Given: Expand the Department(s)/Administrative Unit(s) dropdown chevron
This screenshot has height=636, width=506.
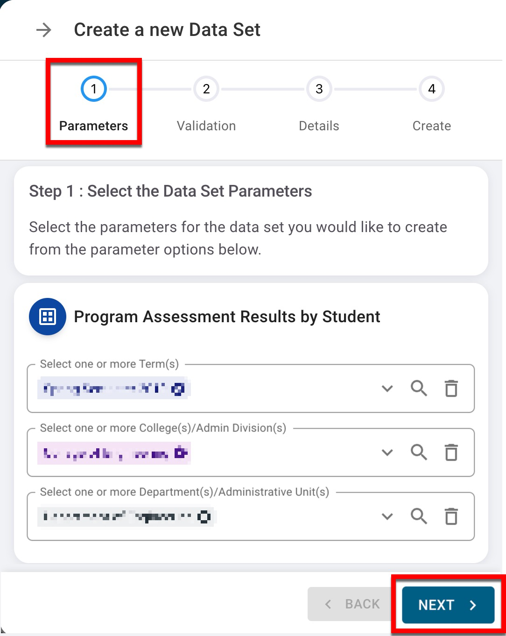Looking at the screenshot, I should pyautogui.click(x=387, y=516).
